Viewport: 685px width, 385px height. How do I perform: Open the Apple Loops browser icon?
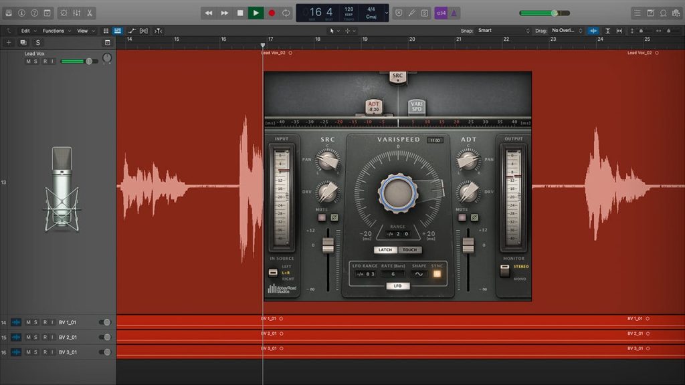coord(663,12)
